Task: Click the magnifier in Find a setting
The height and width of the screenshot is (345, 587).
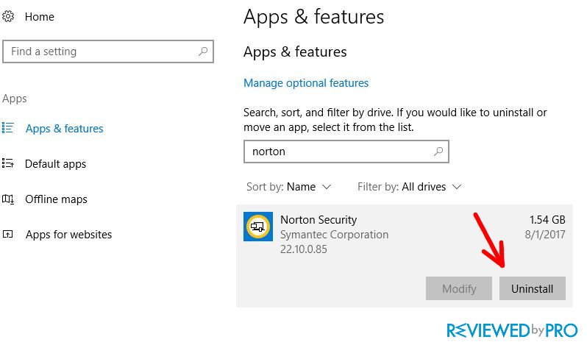Action: (203, 51)
